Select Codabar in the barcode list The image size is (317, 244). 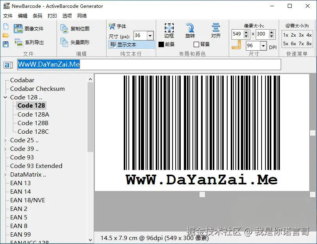22,80
